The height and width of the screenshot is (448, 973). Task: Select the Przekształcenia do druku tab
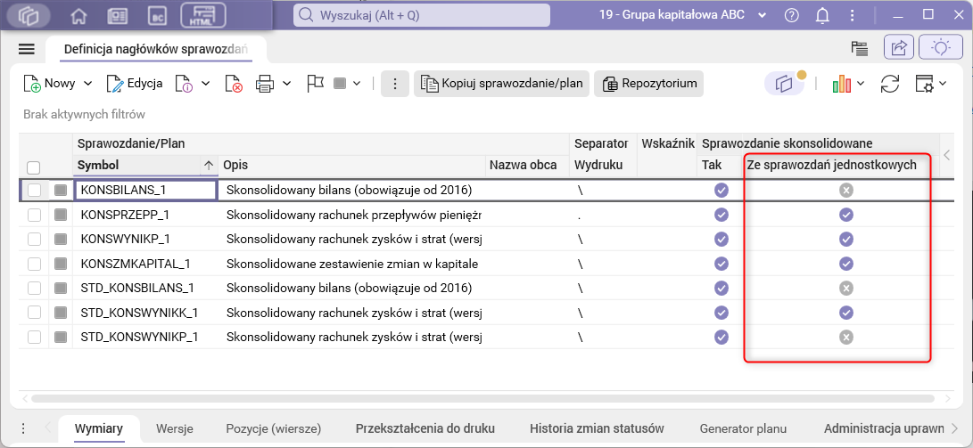point(425,428)
